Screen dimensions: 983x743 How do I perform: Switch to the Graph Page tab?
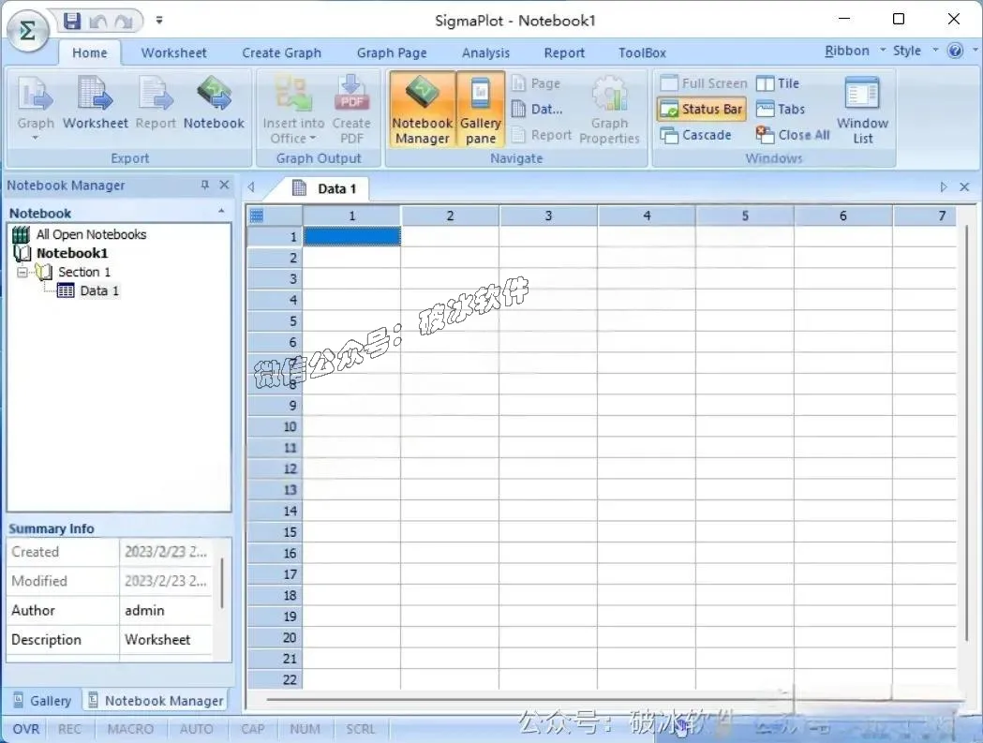(392, 52)
